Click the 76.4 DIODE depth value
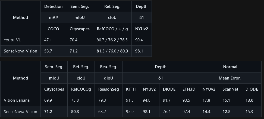This screenshot has width=264, height=119. point(167,112)
